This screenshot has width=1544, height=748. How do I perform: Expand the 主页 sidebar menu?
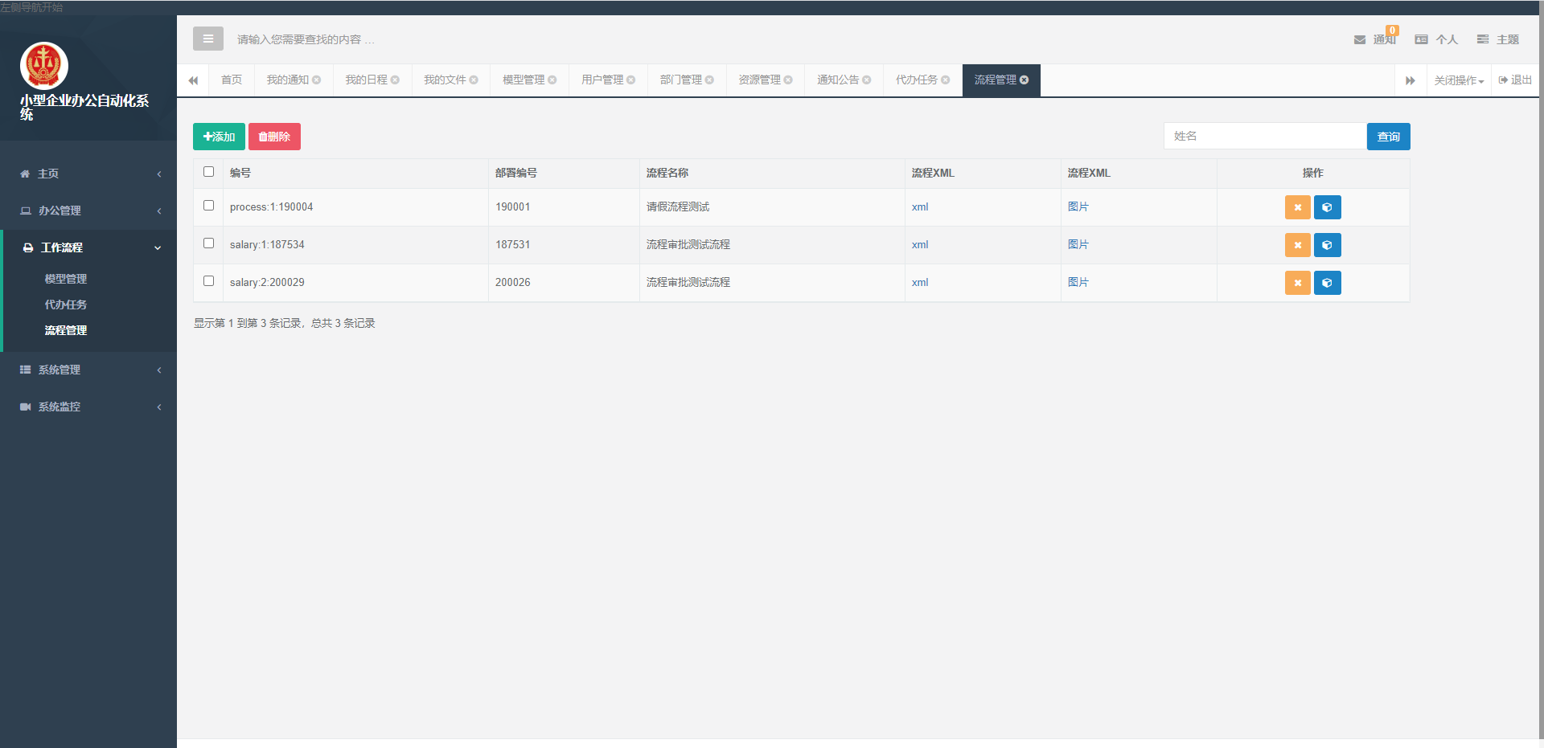pos(88,174)
